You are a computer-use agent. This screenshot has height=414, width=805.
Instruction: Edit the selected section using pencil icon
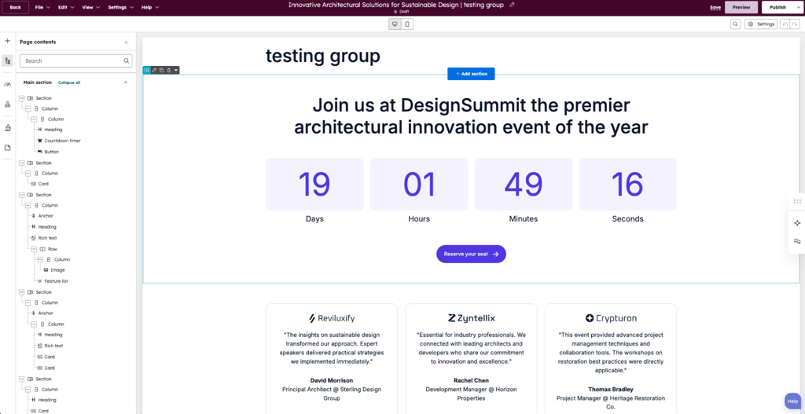pos(154,70)
